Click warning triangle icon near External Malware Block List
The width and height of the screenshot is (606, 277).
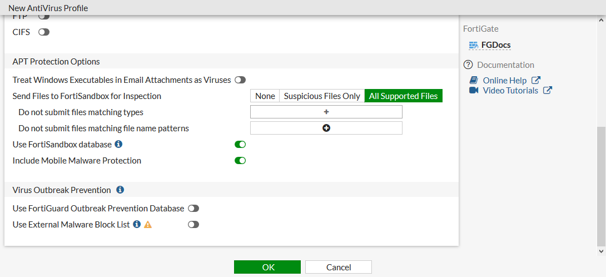coord(148,225)
